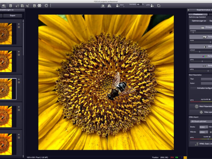Toggle small checkbox under fourth thumbnail's plus
The width and height of the screenshot is (212, 159).
coord(19,110)
